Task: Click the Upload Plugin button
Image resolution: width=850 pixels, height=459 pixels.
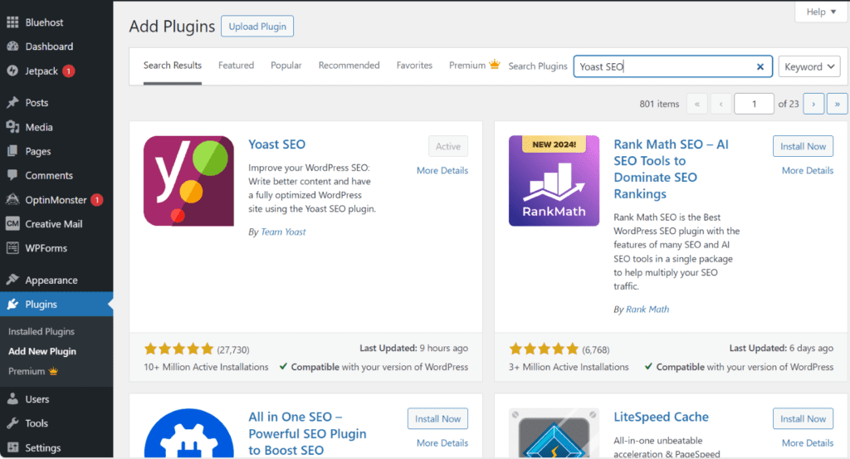Action: [257, 26]
